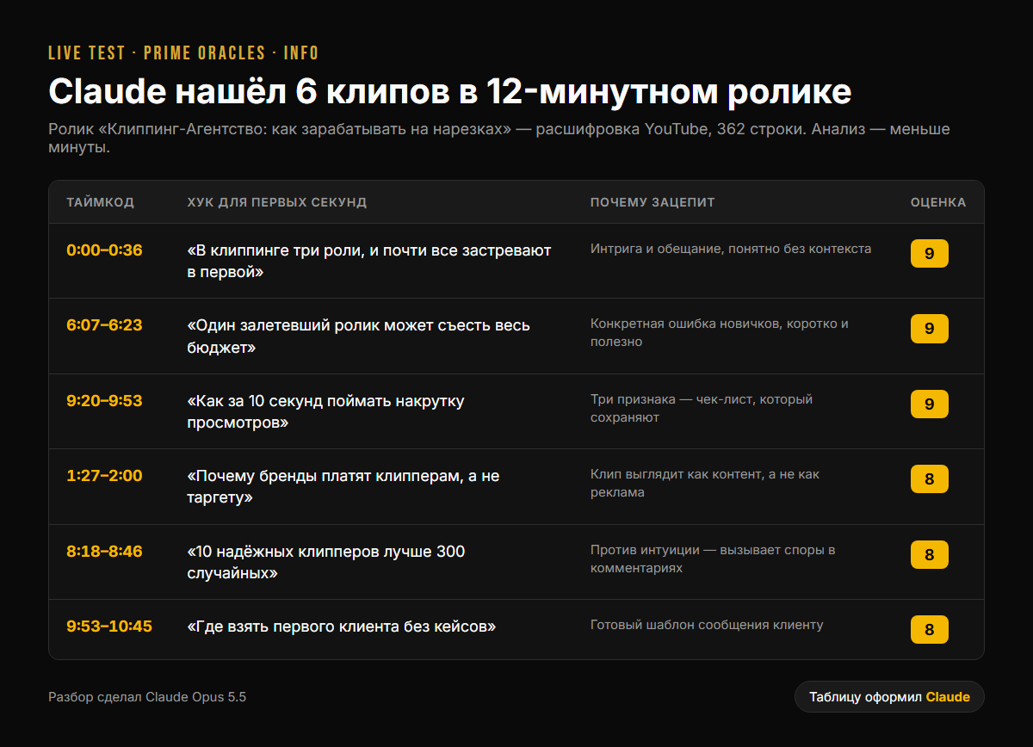This screenshot has width=1033, height=747.
Task: Click score badge 8 in the 8:18–8:46 row
Action: point(930,555)
